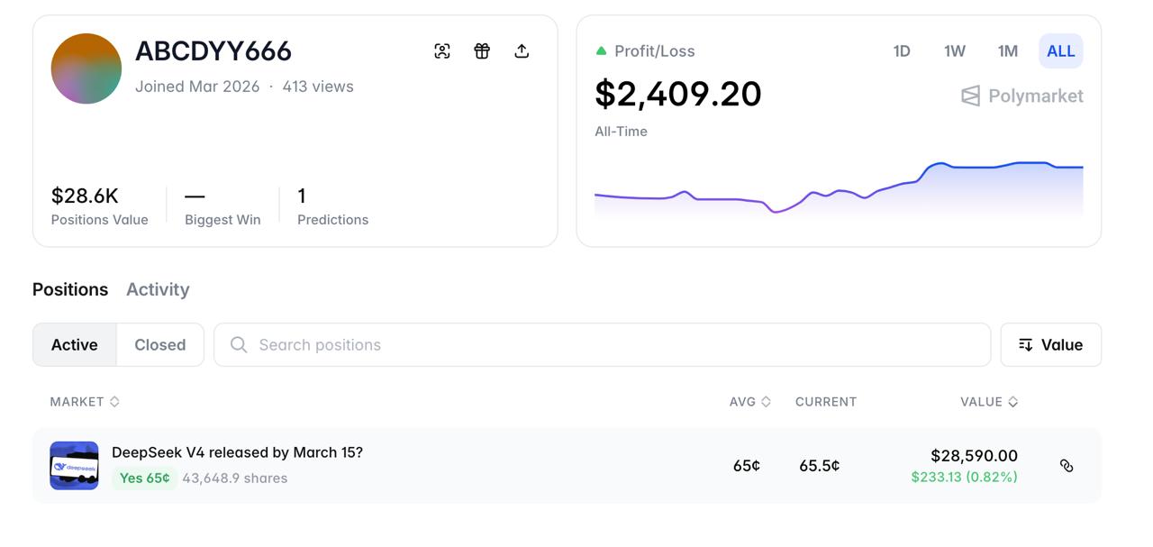Click the Polymarket logo icon
Image resolution: width=1153 pixels, height=547 pixels.
click(969, 96)
